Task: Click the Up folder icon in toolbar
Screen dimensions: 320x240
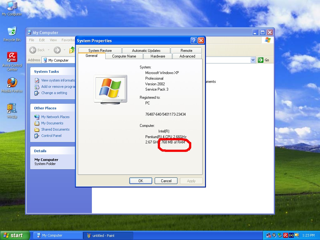Action: [72, 50]
